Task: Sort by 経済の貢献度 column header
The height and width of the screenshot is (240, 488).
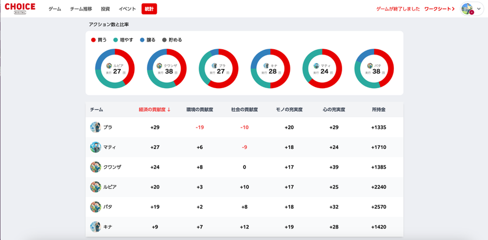Action: pos(155,110)
